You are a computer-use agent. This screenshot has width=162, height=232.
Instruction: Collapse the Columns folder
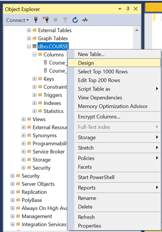[34, 55]
